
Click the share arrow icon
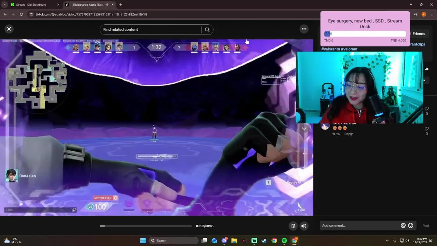point(427,69)
